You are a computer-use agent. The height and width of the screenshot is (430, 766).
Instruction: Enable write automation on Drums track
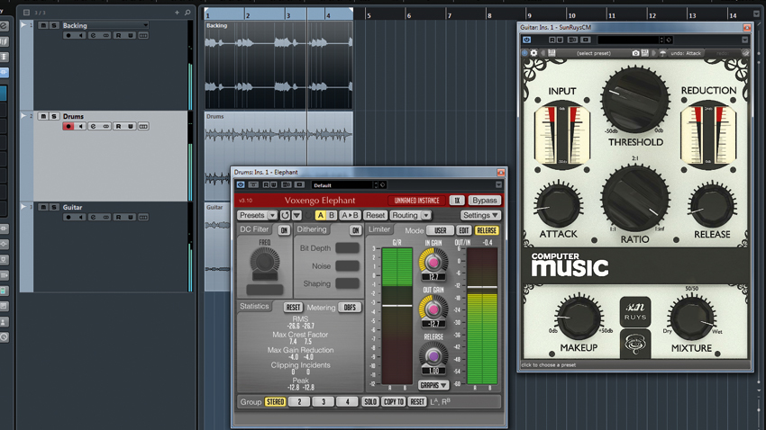(x=131, y=126)
